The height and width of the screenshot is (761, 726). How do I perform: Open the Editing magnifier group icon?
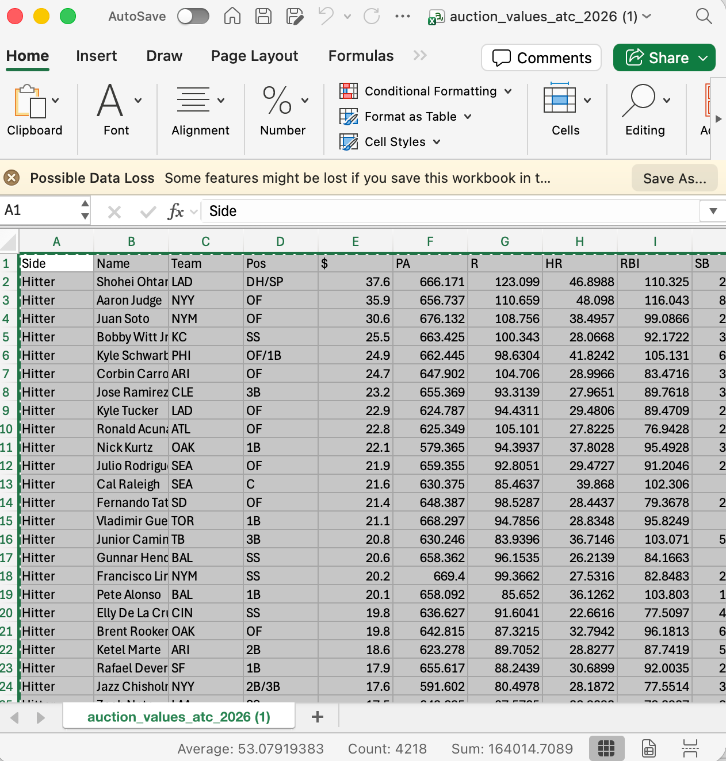coord(639,101)
